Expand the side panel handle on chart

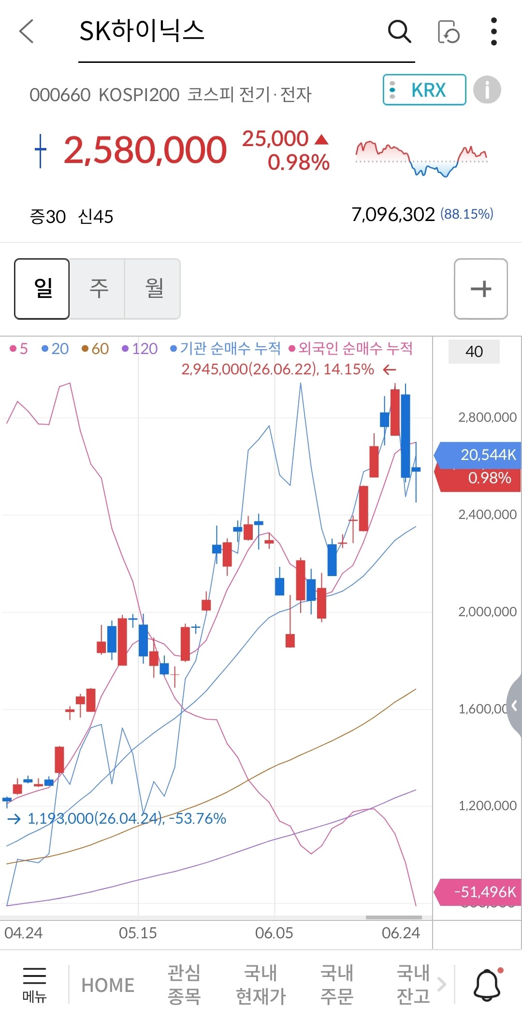pyautogui.click(x=514, y=706)
